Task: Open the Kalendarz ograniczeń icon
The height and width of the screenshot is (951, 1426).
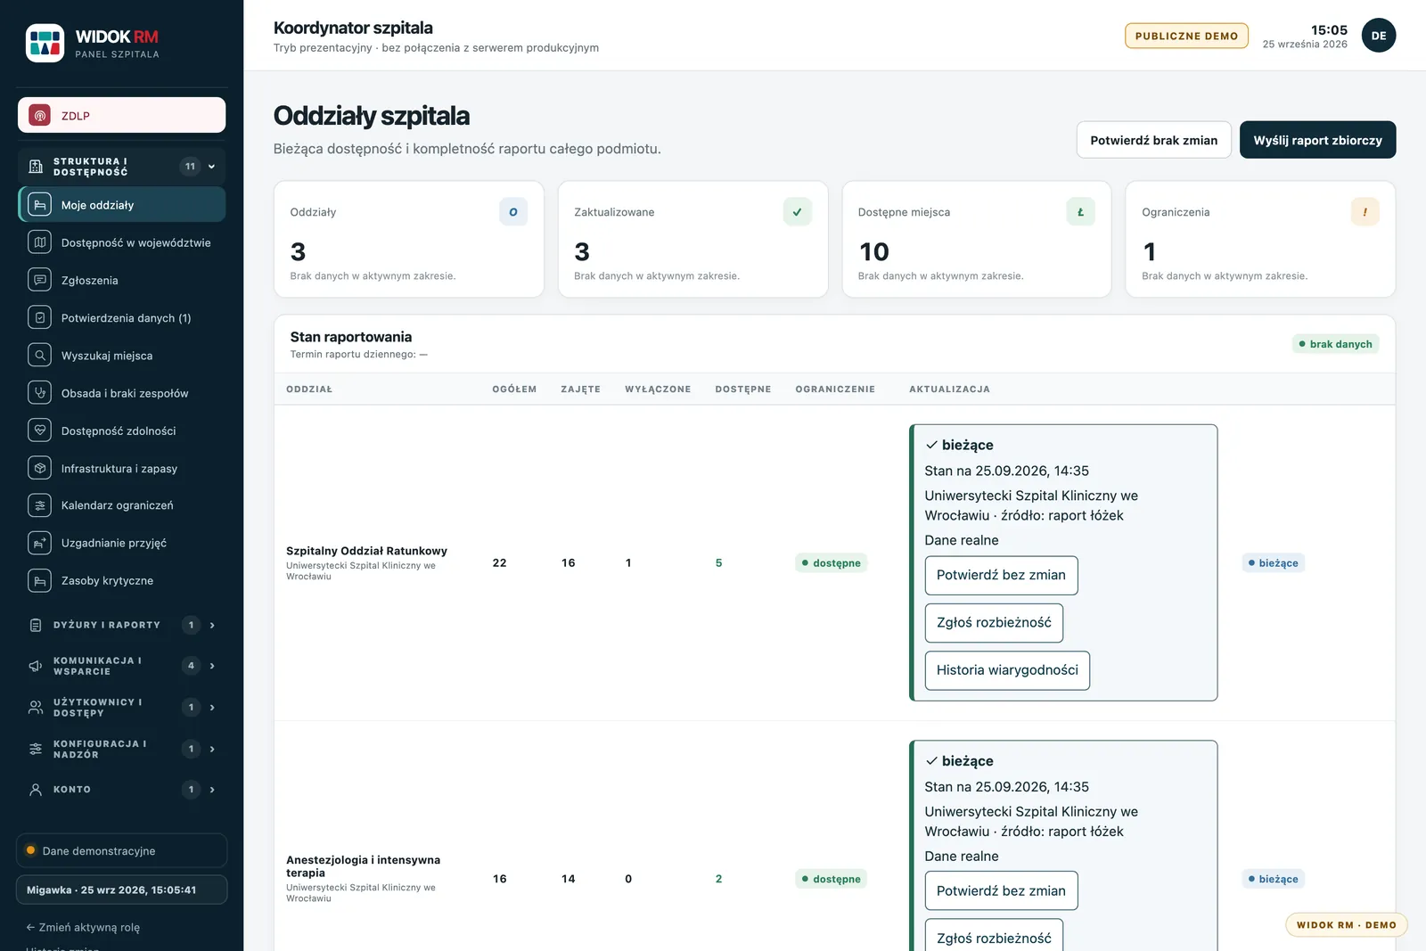Action: pyautogui.click(x=39, y=505)
